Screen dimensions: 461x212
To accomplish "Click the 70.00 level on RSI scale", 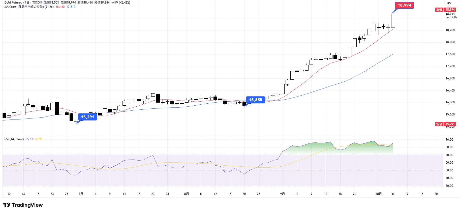I will click(449, 155).
